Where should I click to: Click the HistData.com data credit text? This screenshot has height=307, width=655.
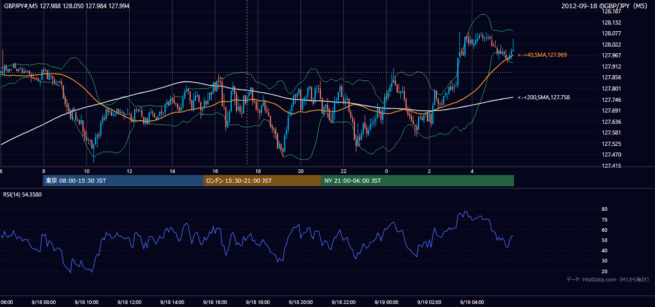608,279
